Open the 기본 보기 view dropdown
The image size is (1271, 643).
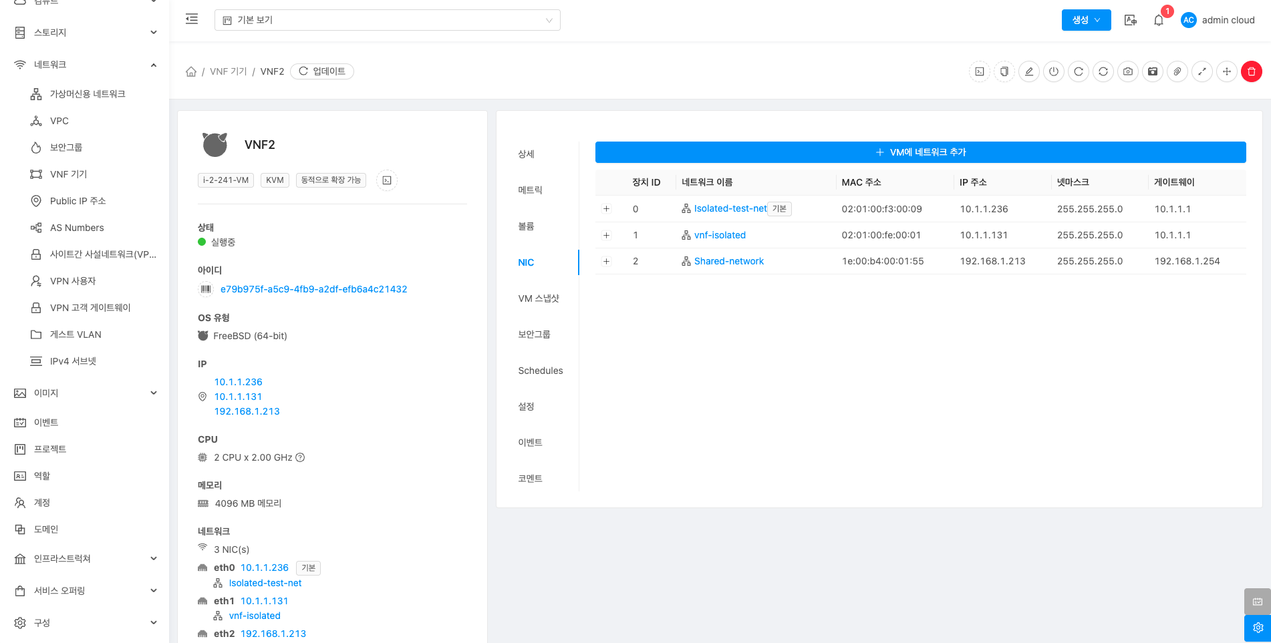[387, 20]
